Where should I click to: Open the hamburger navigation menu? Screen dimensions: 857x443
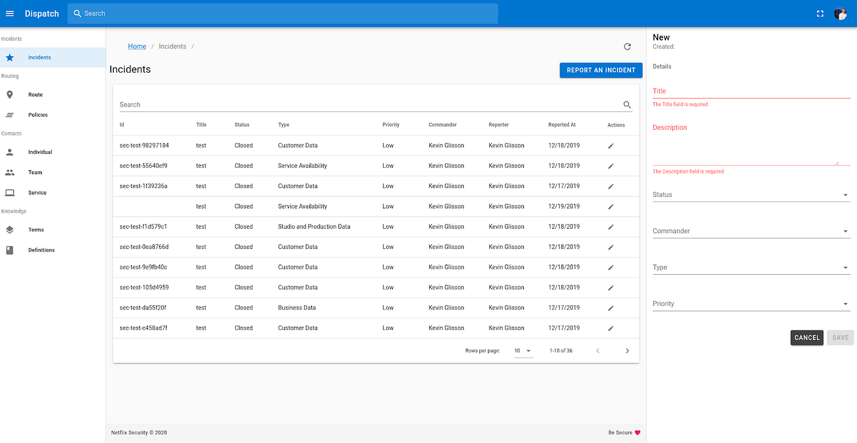pos(9,13)
